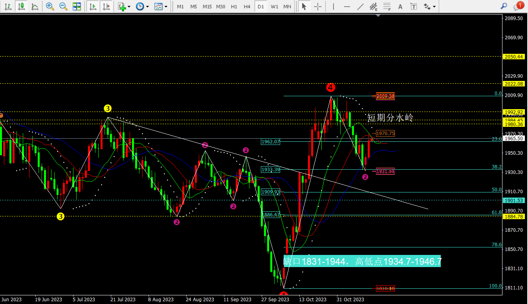Viewport: 528px width, 304px height.
Task: Open the chart templates menu
Action: click(x=158, y=6)
